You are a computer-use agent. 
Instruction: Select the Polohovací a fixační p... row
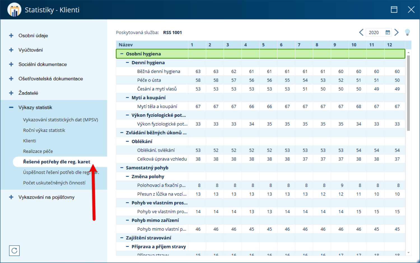[261, 185]
